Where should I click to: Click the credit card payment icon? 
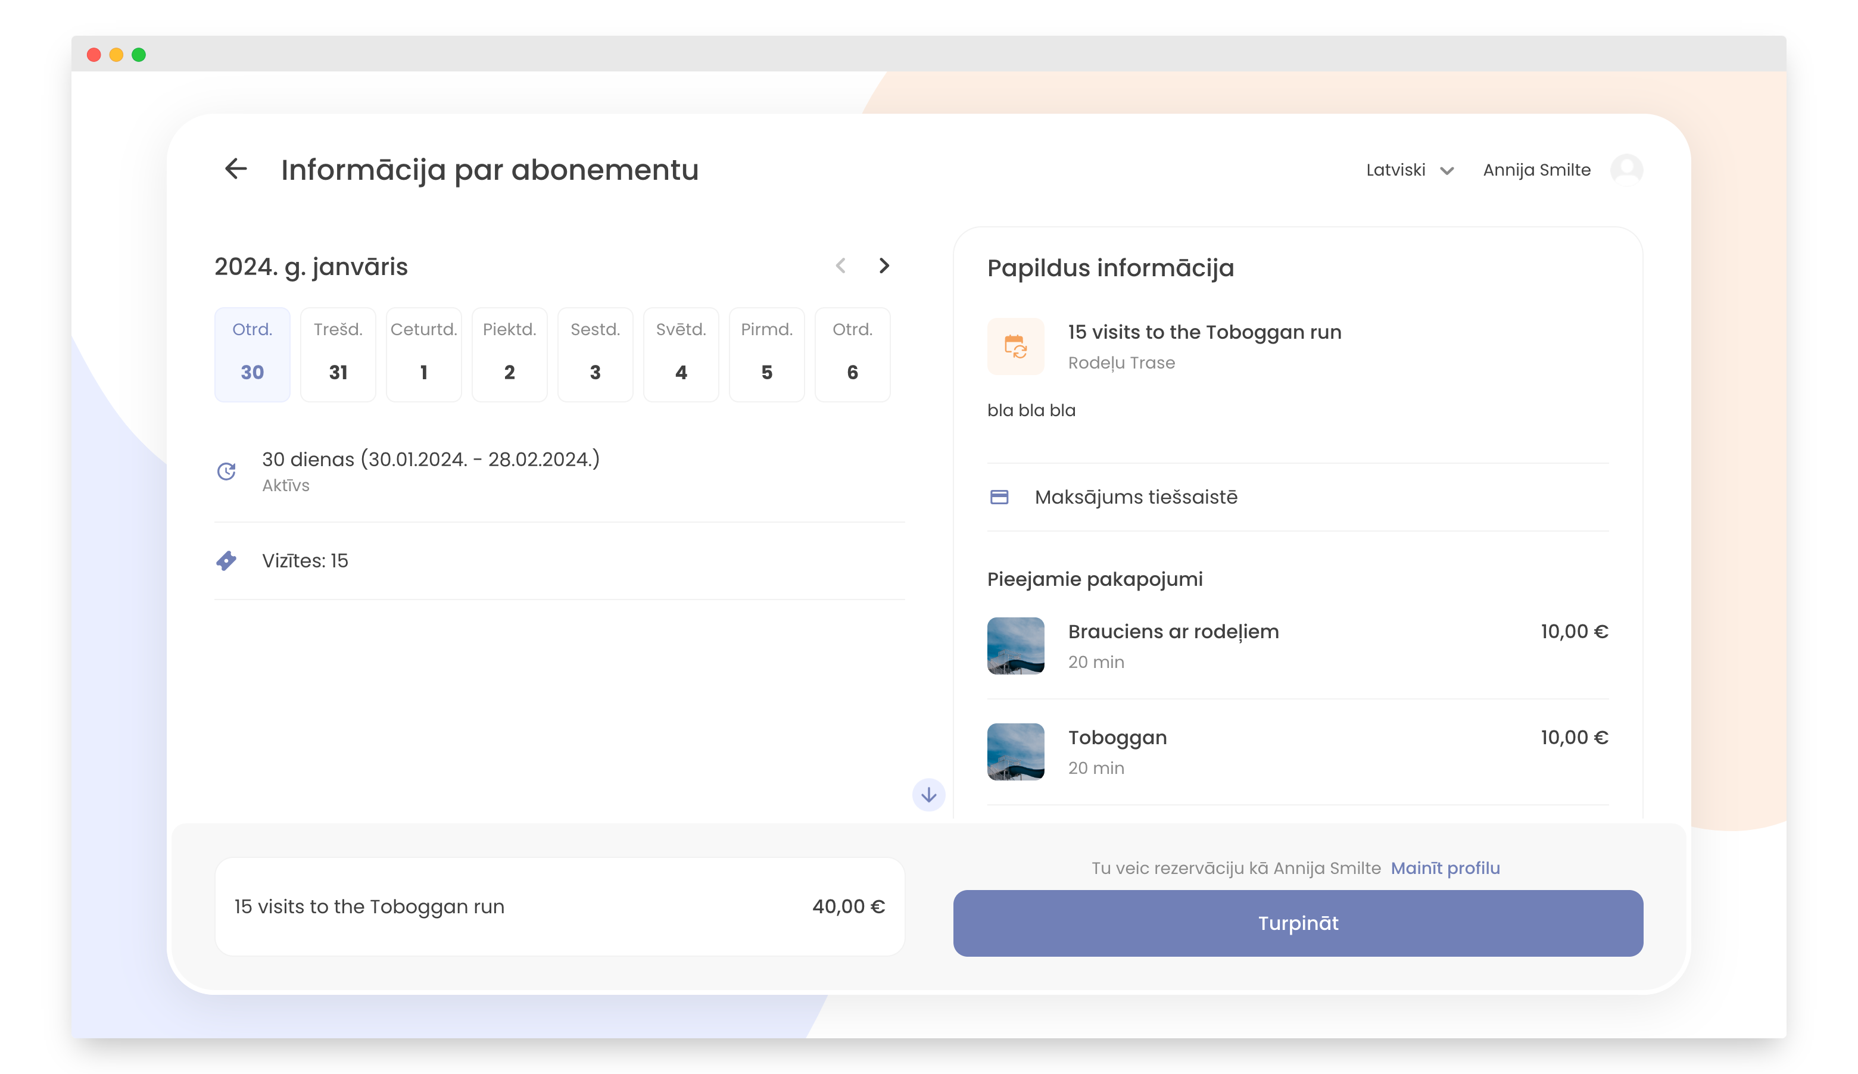(999, 497)
